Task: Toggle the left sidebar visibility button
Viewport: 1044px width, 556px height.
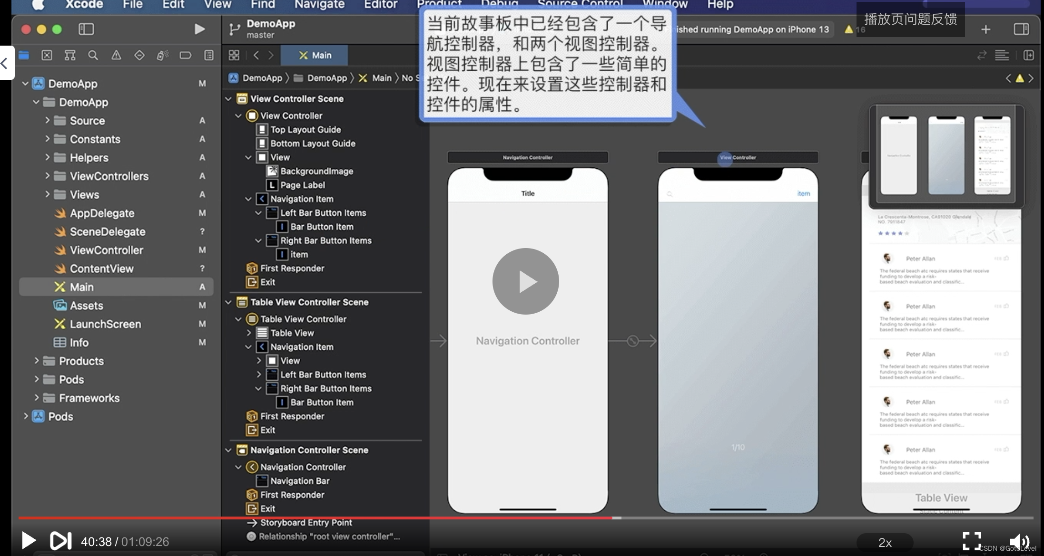Action: [x=86, y=29]
